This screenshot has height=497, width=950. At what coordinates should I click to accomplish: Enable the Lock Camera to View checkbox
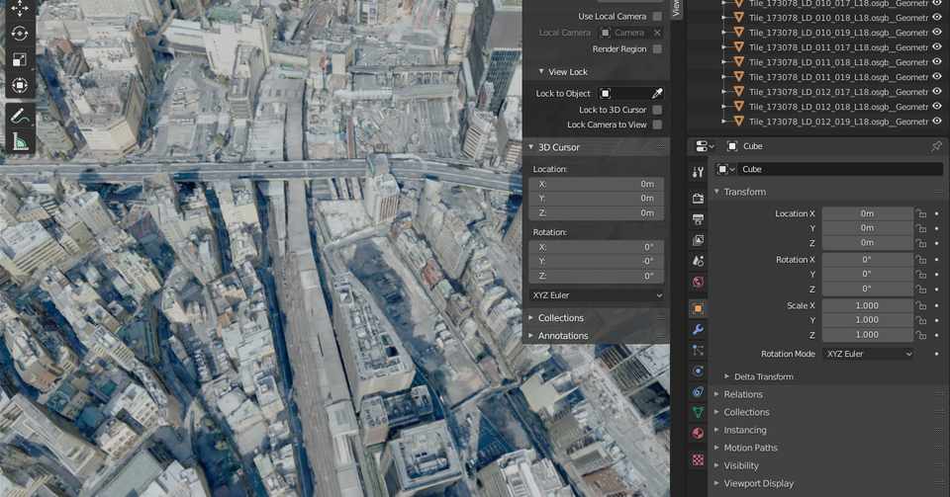point(657,124)
